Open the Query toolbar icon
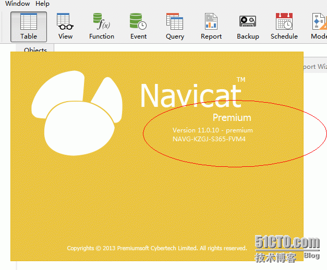327x270 pixels. pos(175,27)
